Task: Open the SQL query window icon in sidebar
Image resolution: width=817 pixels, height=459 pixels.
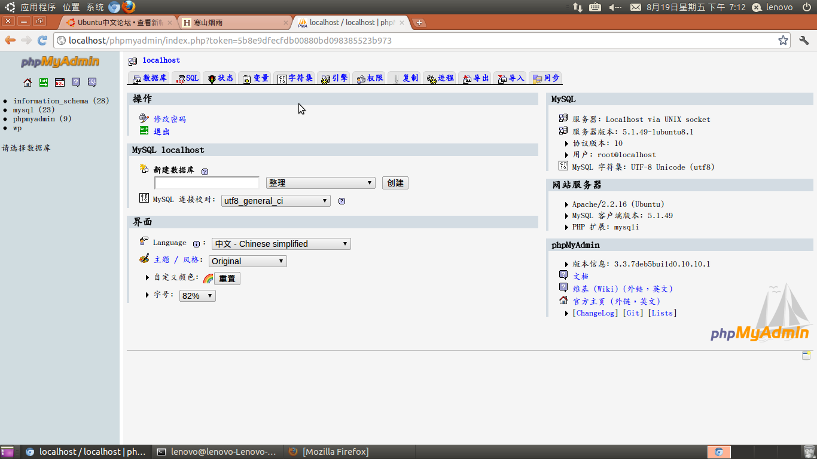Action: (60, 82)
